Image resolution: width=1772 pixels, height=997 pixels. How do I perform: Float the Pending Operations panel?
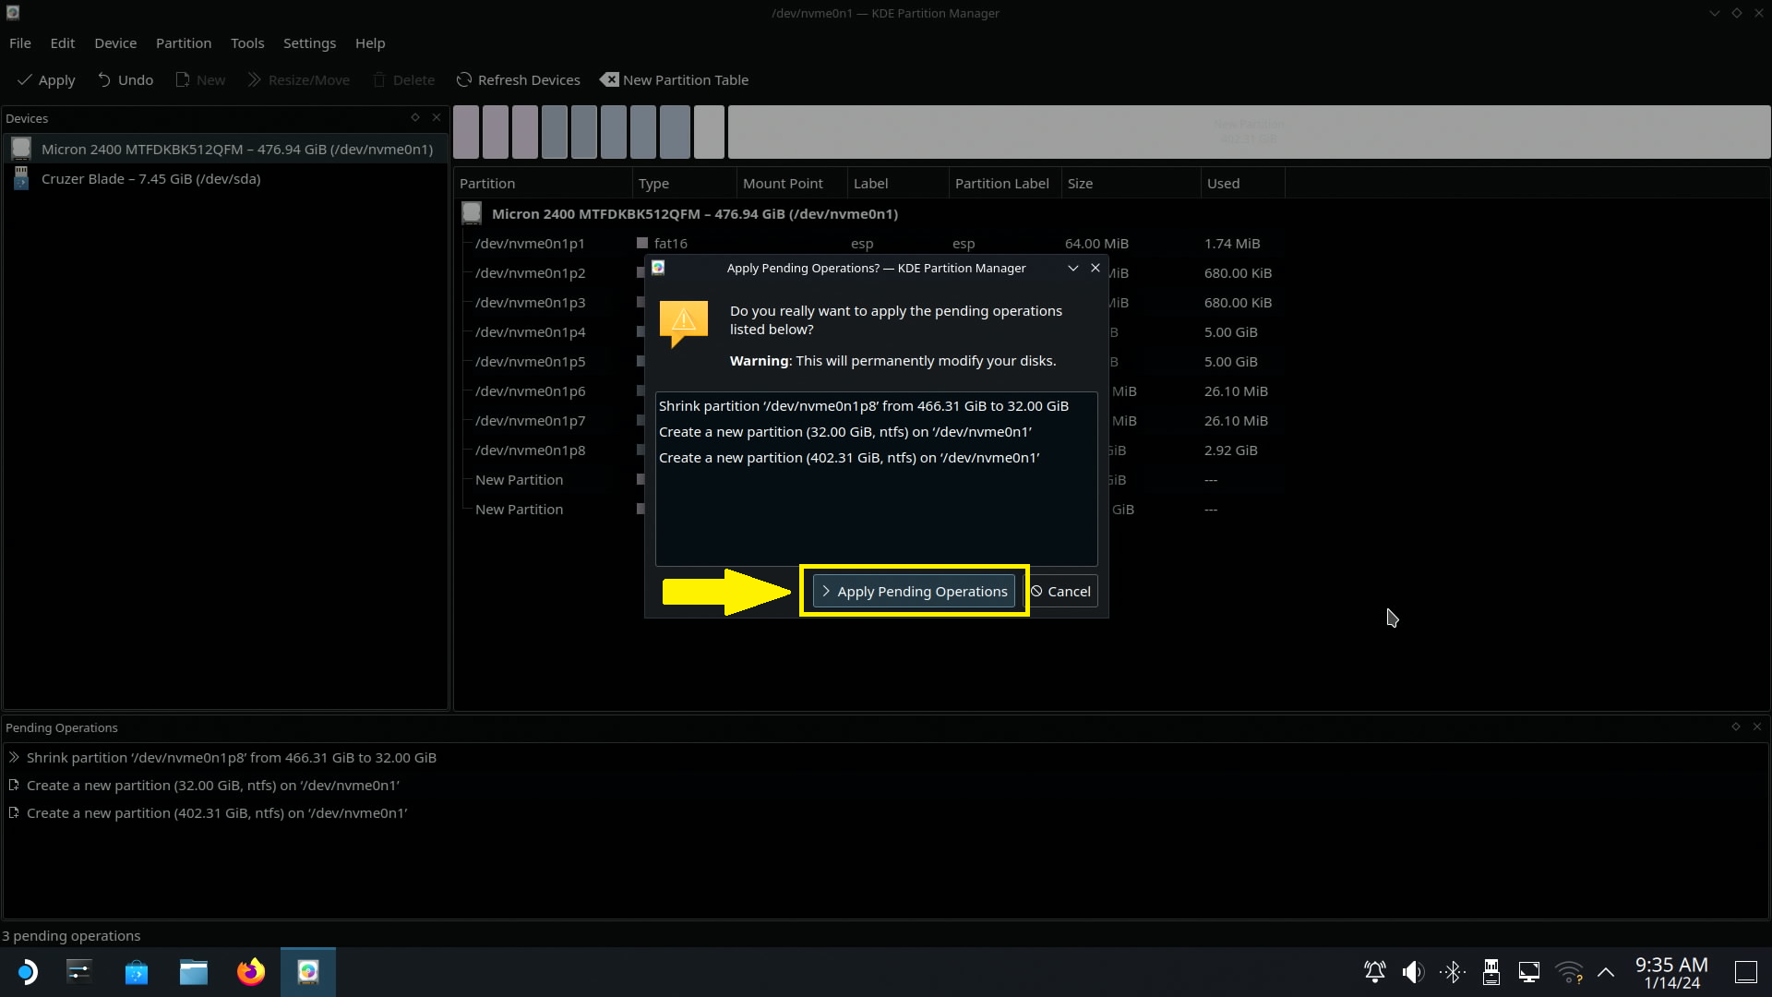[1736, 727]
